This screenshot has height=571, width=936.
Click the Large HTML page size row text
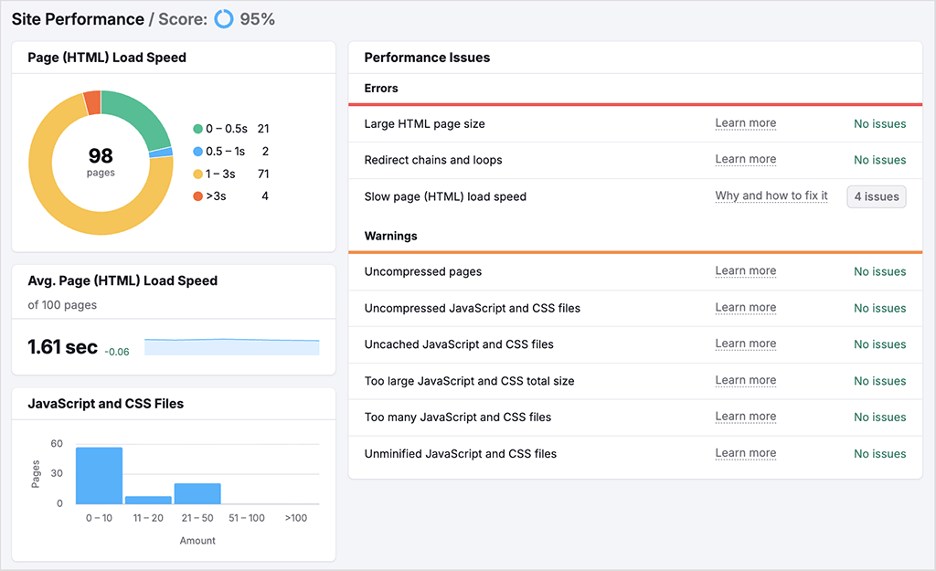pyautogui.click(x=424, y=124)
